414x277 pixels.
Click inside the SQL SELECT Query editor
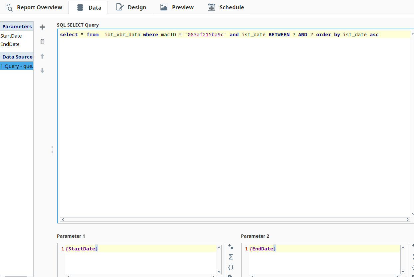click(234, 126)
